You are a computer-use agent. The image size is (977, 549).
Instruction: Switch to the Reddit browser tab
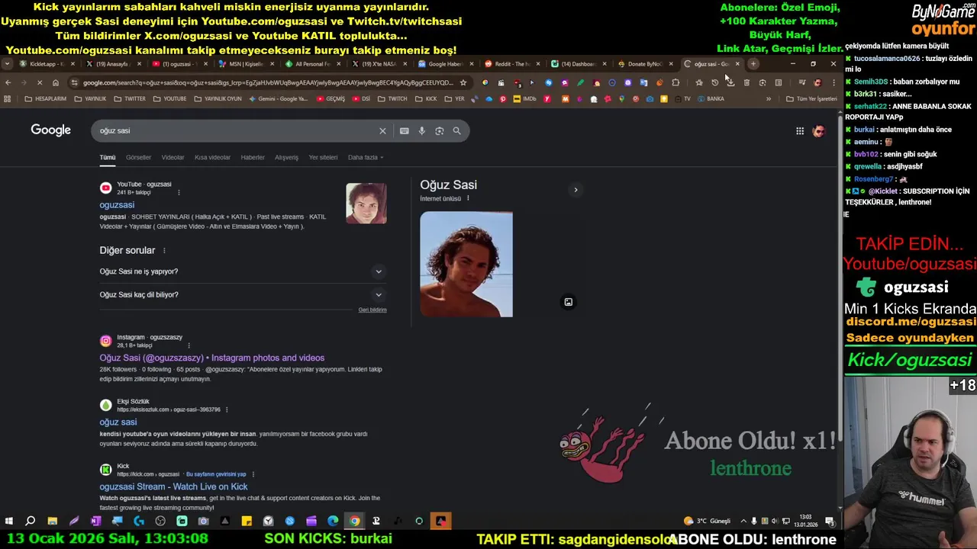pos(512,64)
